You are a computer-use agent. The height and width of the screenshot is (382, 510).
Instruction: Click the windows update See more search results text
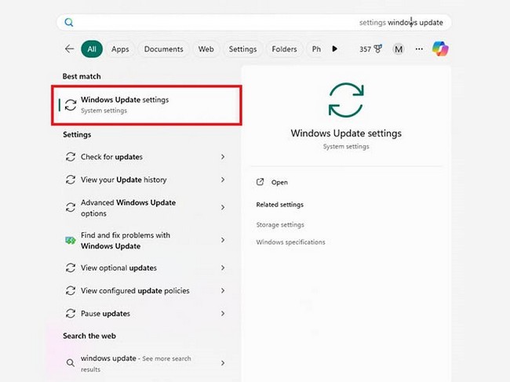click(136, 363)
